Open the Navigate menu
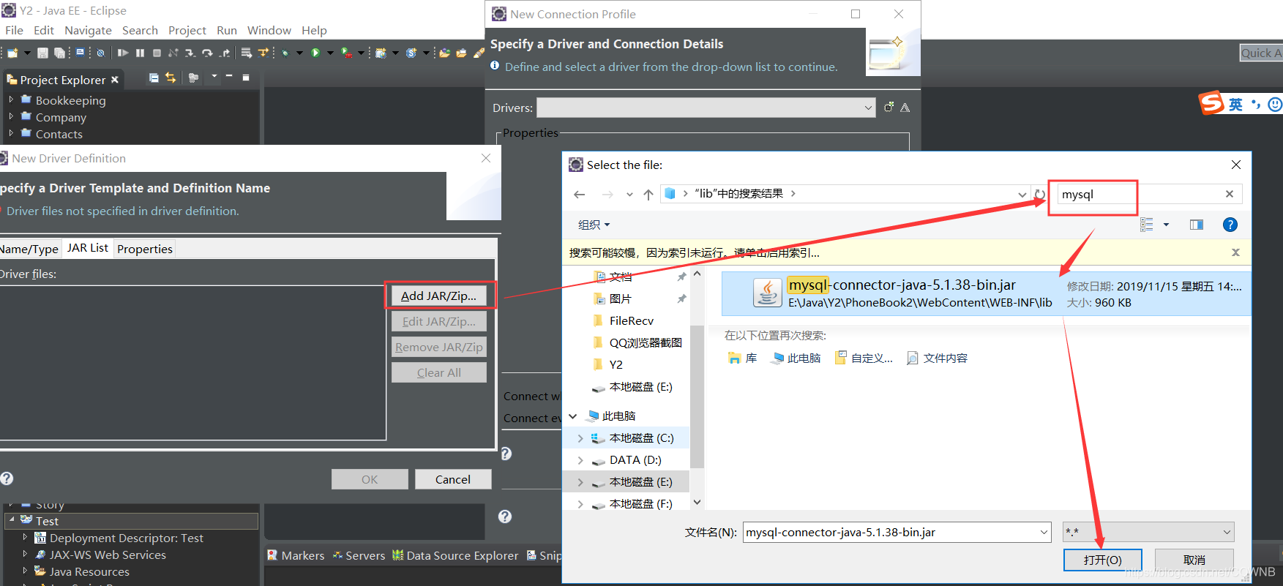 point(88,30)
